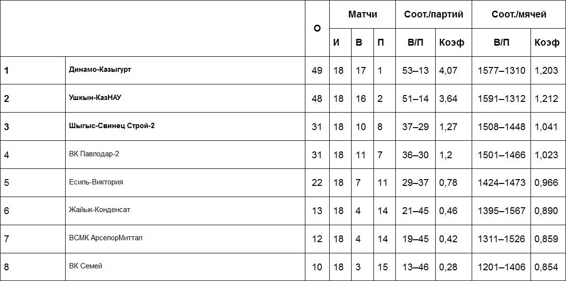The width and height of the screenshot is (566, 281).
Task: Select the coefficient 1,041 cell
Action: (x=546, y=127)
